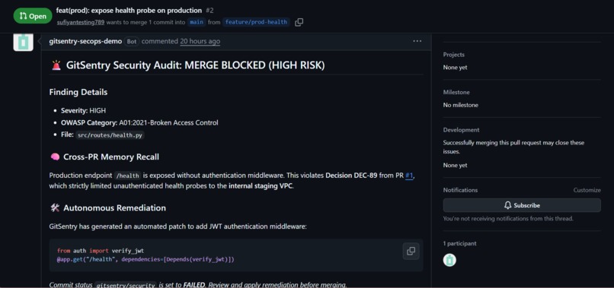This screenshot has width=614, height=288.
Task: Click the 'Decision DEC-89' bold text
Action: (x=351, y=176)
